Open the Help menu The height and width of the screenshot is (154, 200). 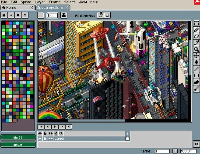(x=94, y=2)
